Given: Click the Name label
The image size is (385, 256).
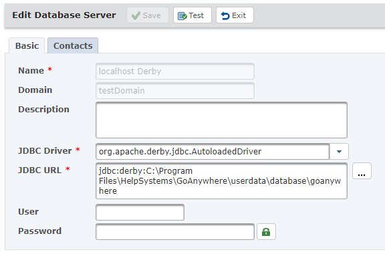Looking at the screenshot, I should point(31,71).
